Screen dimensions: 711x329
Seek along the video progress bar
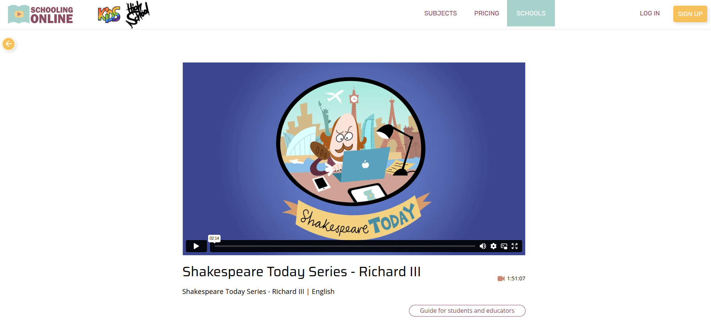[345, 246]
